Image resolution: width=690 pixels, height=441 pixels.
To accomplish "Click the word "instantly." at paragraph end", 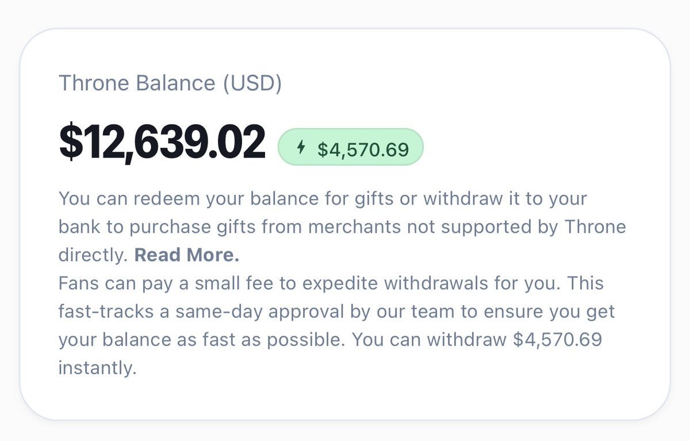I will (x=97, y=367).
